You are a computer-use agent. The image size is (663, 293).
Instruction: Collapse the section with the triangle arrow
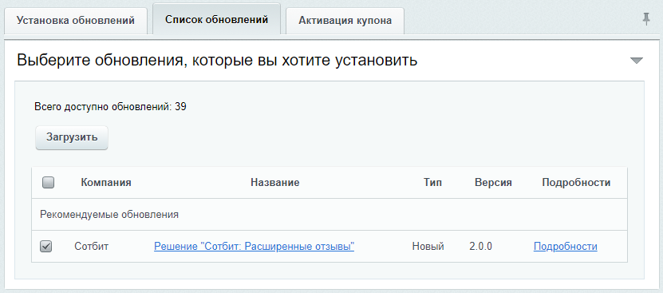pos(637,61)
